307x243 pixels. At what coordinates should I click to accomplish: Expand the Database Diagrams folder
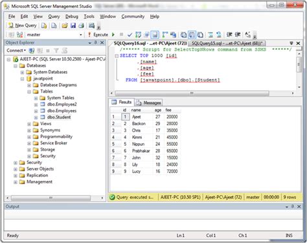point(29,86)
